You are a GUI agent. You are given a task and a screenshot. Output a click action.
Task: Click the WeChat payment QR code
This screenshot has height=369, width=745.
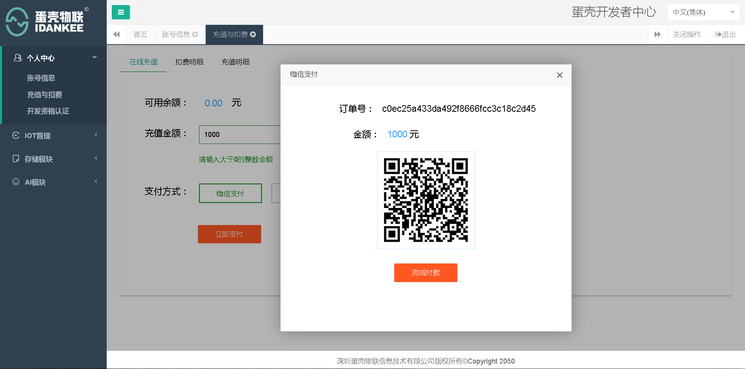pos(426,200)
